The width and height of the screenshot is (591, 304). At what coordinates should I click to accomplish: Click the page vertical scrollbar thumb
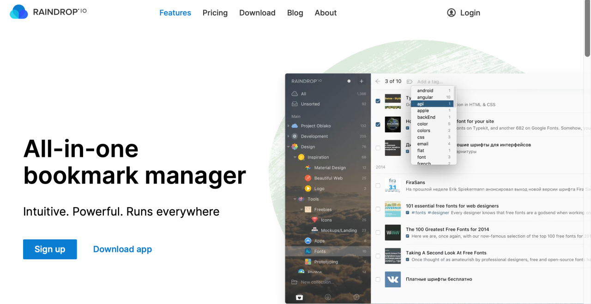587,29
